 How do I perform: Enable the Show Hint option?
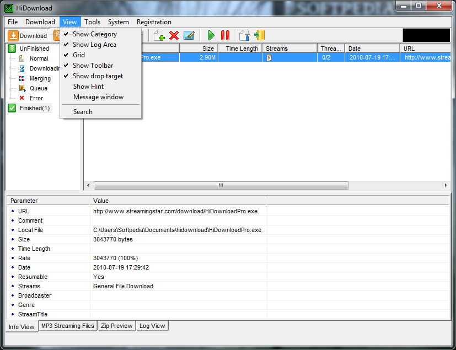(100, 87)
